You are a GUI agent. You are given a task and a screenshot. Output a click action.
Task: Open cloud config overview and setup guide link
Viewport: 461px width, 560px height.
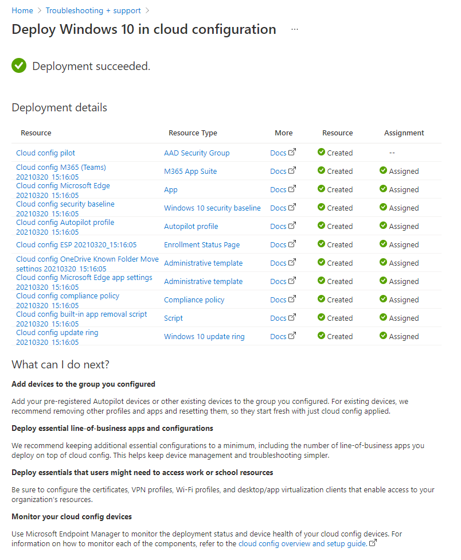point(303,543)
